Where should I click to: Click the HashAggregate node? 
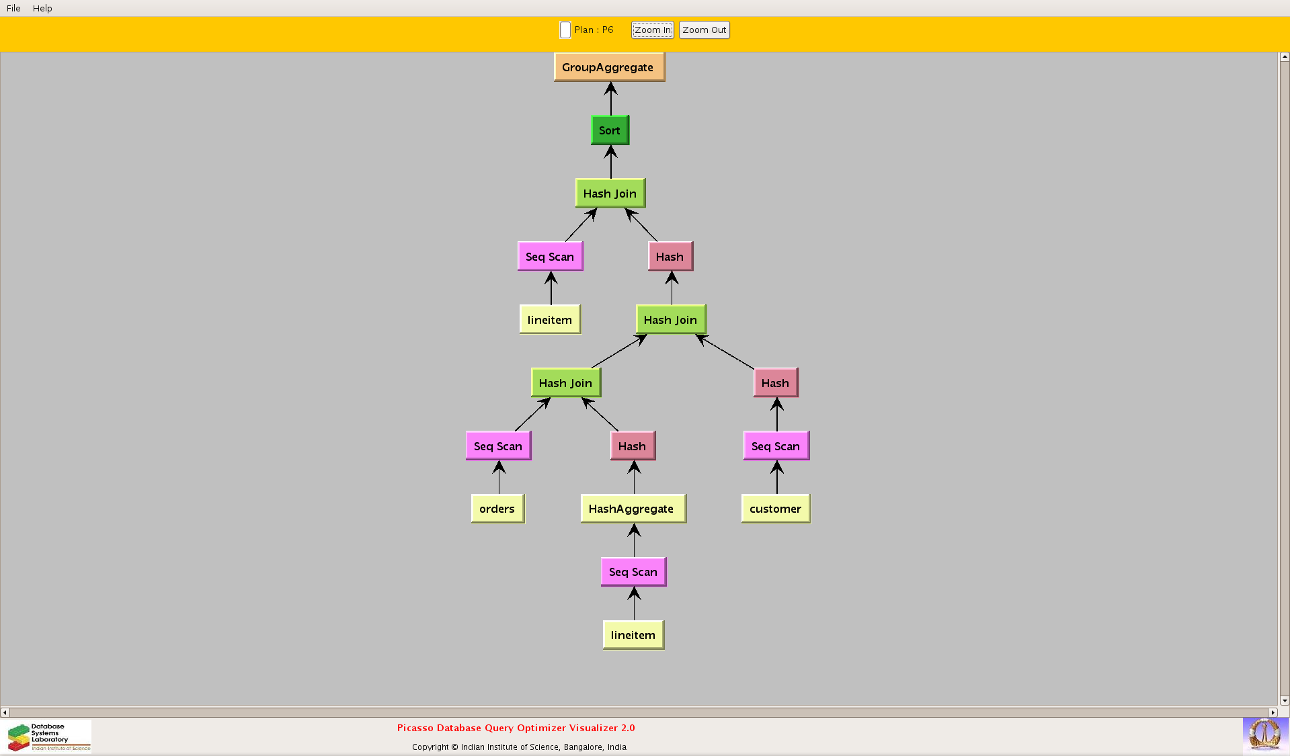pos(633,509)
